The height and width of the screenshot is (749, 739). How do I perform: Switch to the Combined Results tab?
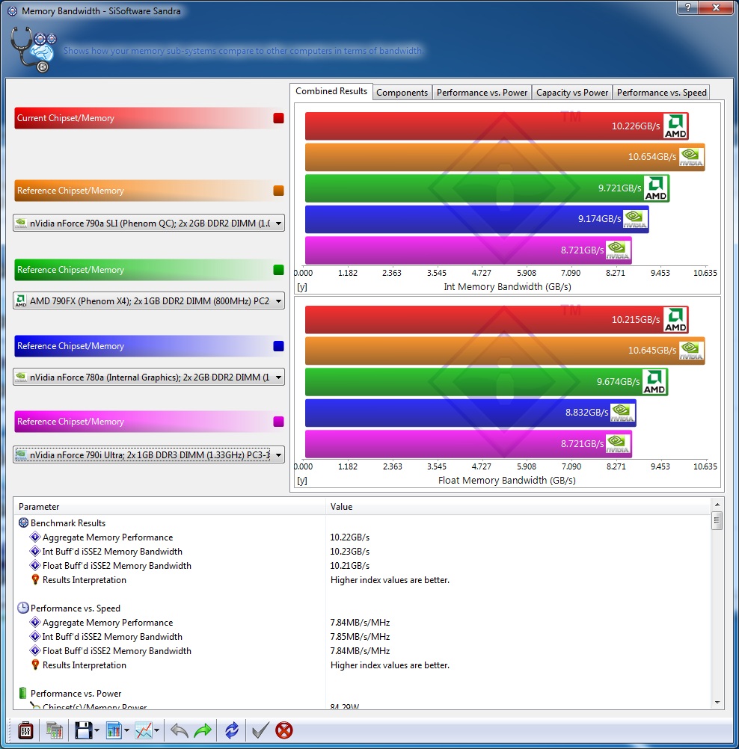click(331, 91)
